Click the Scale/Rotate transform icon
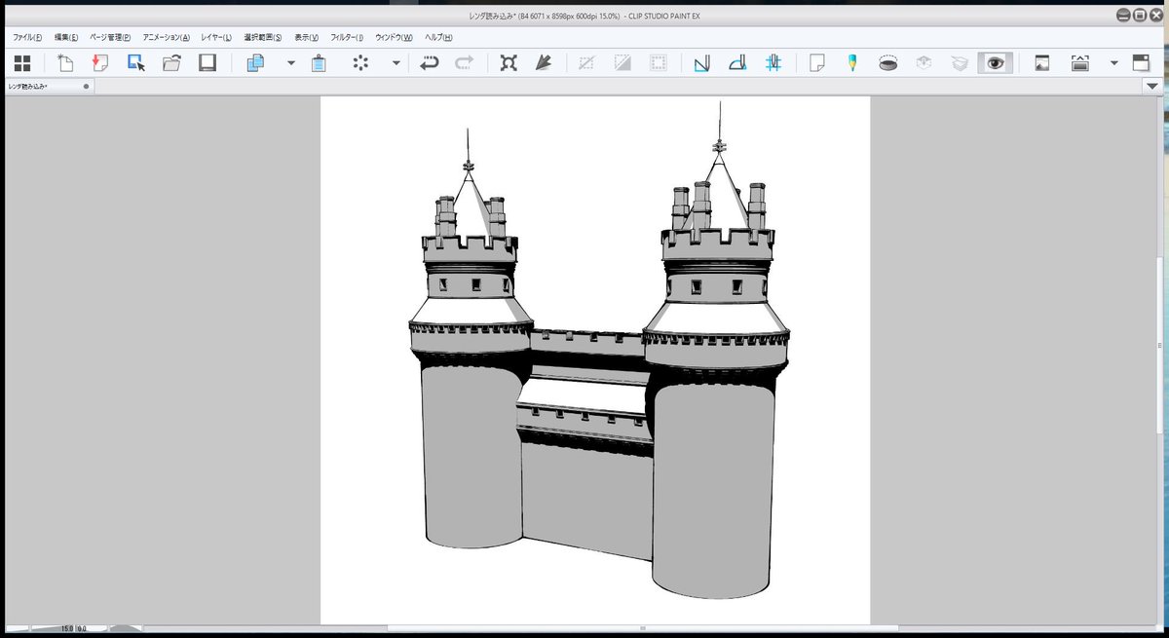This screenshot has width=1169, height=638. pos(508,63)
